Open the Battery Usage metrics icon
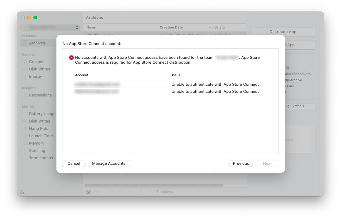 click(x=25, y=114)
